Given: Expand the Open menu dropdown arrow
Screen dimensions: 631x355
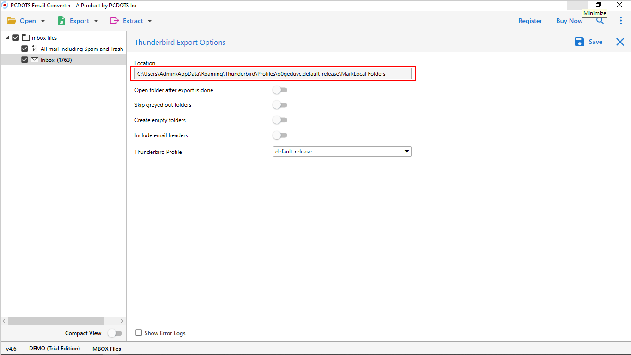Looking at the screenshot, I should coord(43,21).
